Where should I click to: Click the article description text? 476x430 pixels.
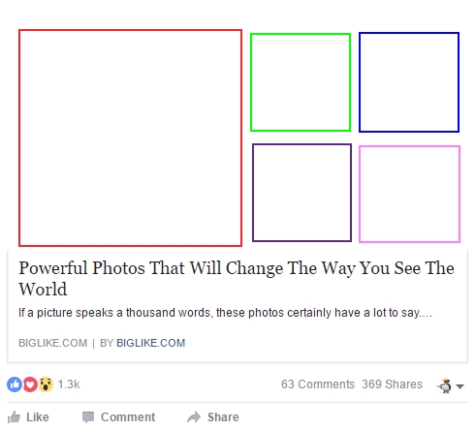coord(225,313)
